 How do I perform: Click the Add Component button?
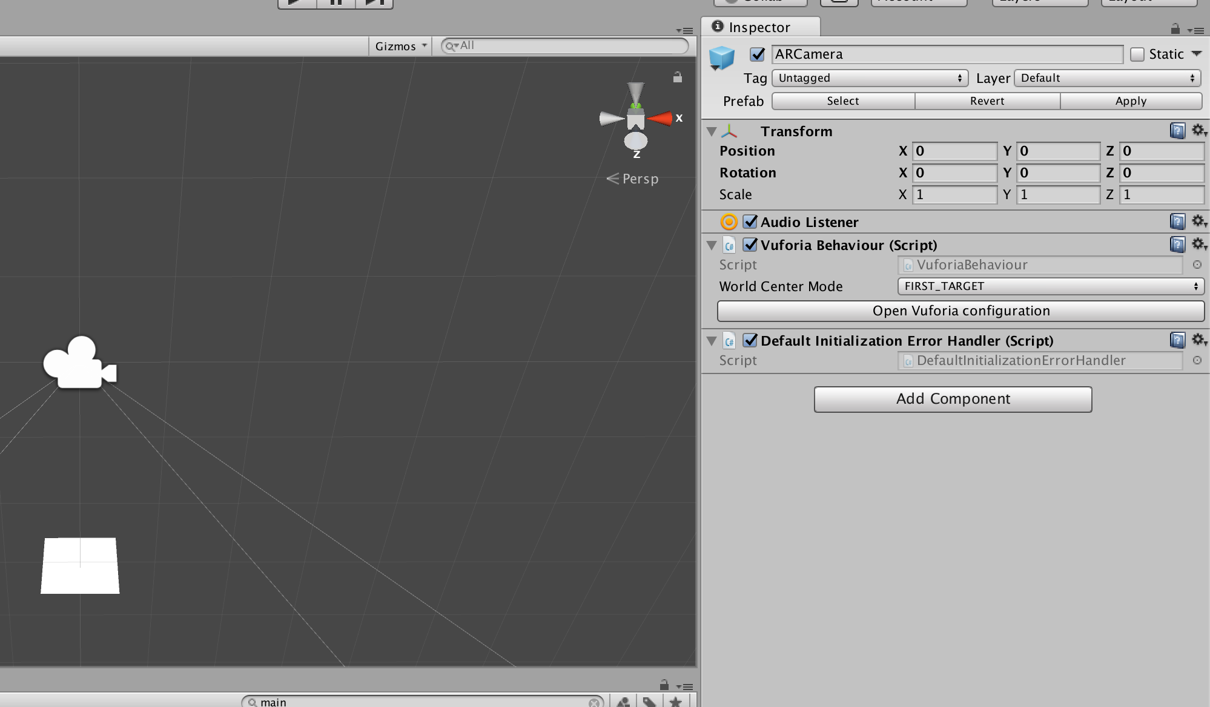click(953, 399)
